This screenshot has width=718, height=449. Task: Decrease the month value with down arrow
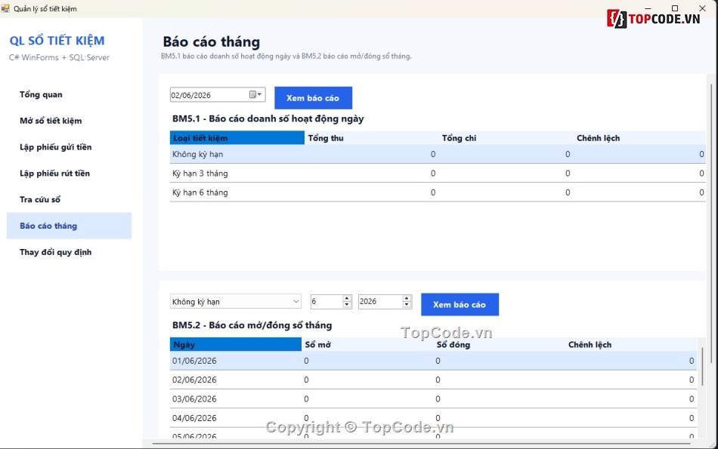(x=347, y=305)
